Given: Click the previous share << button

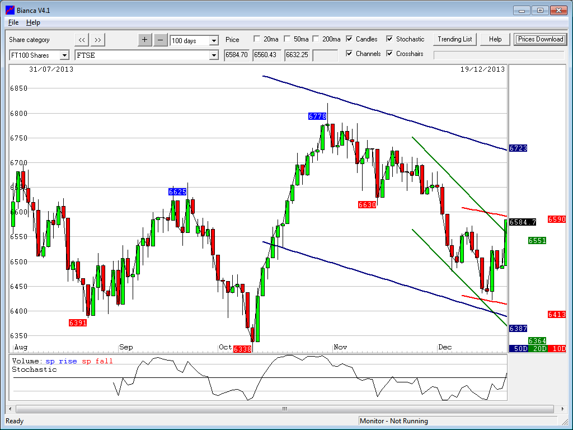Looking at the screenshot, I should pos(82,40).
